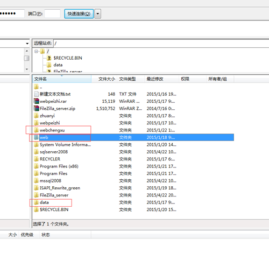Select the web folder name
This screenshot has width=269, height=253.
pyautogui.click(x=44, y=137)
